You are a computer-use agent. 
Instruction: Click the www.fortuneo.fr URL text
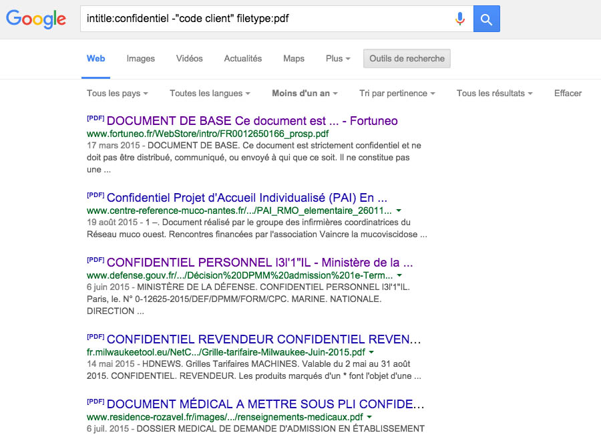tap(208, 134)
